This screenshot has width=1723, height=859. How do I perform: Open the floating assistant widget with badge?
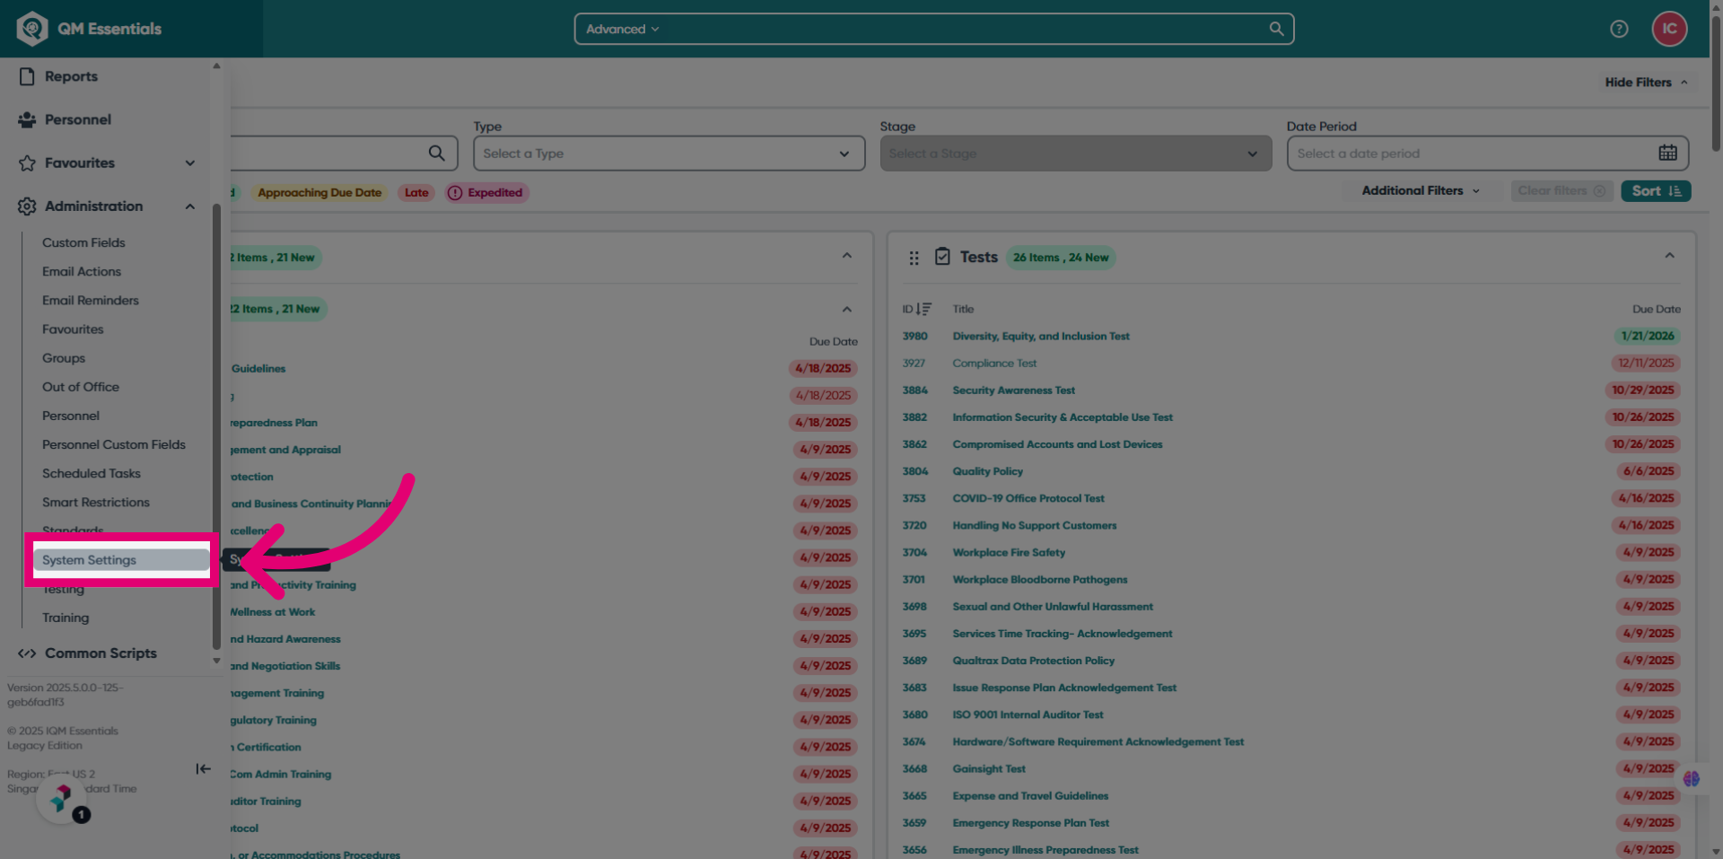61,799
